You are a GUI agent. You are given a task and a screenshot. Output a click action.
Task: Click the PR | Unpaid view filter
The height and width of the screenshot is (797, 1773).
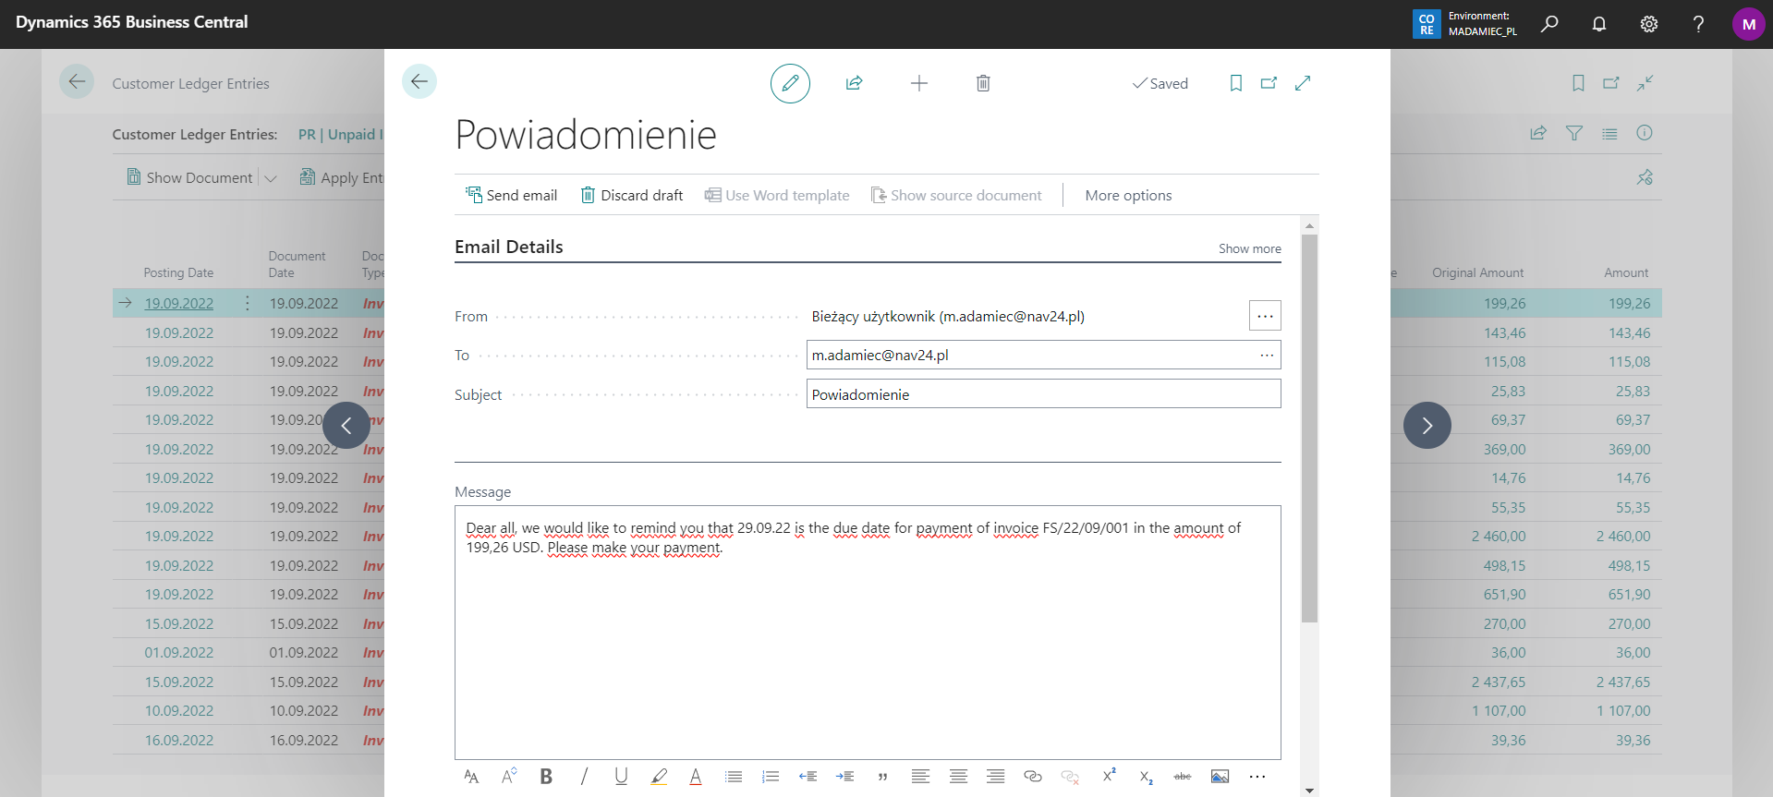(341, 135)
